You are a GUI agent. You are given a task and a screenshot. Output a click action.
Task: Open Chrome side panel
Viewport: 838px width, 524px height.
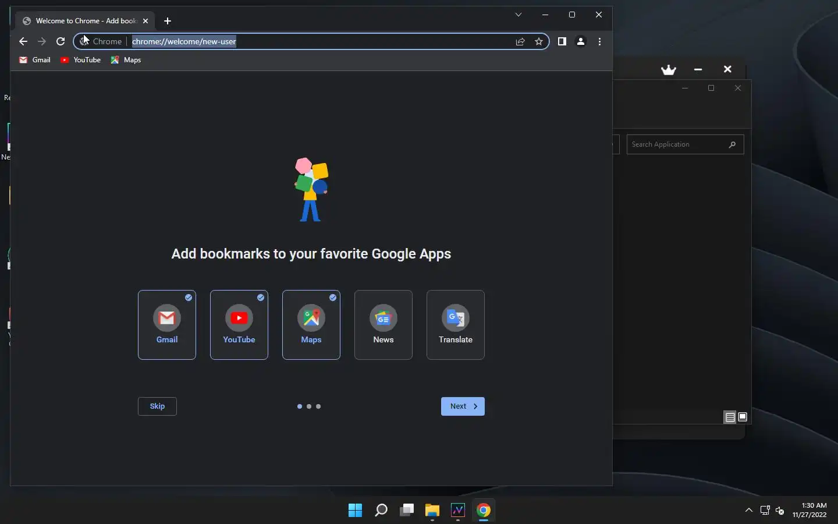point(562,41)
